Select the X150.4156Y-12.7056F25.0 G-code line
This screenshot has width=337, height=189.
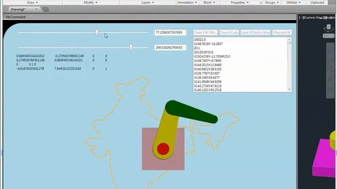pyautogui.click(x=212, y=56)
